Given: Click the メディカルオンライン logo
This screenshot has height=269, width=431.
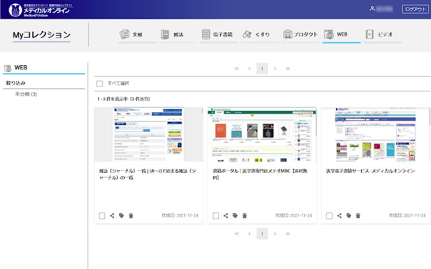Looking at the screenshot, I should [x=40, y=10].
